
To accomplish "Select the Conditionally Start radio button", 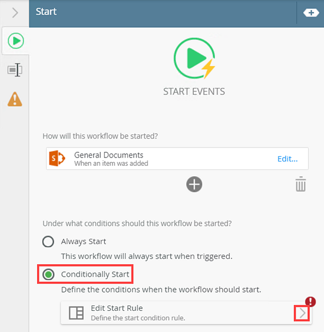I will click(48, 274).
